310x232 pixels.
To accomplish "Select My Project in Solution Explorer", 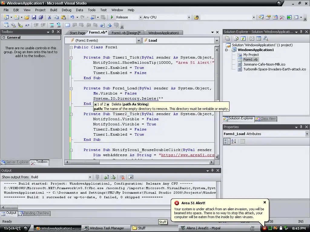I will tap(251, 55).
